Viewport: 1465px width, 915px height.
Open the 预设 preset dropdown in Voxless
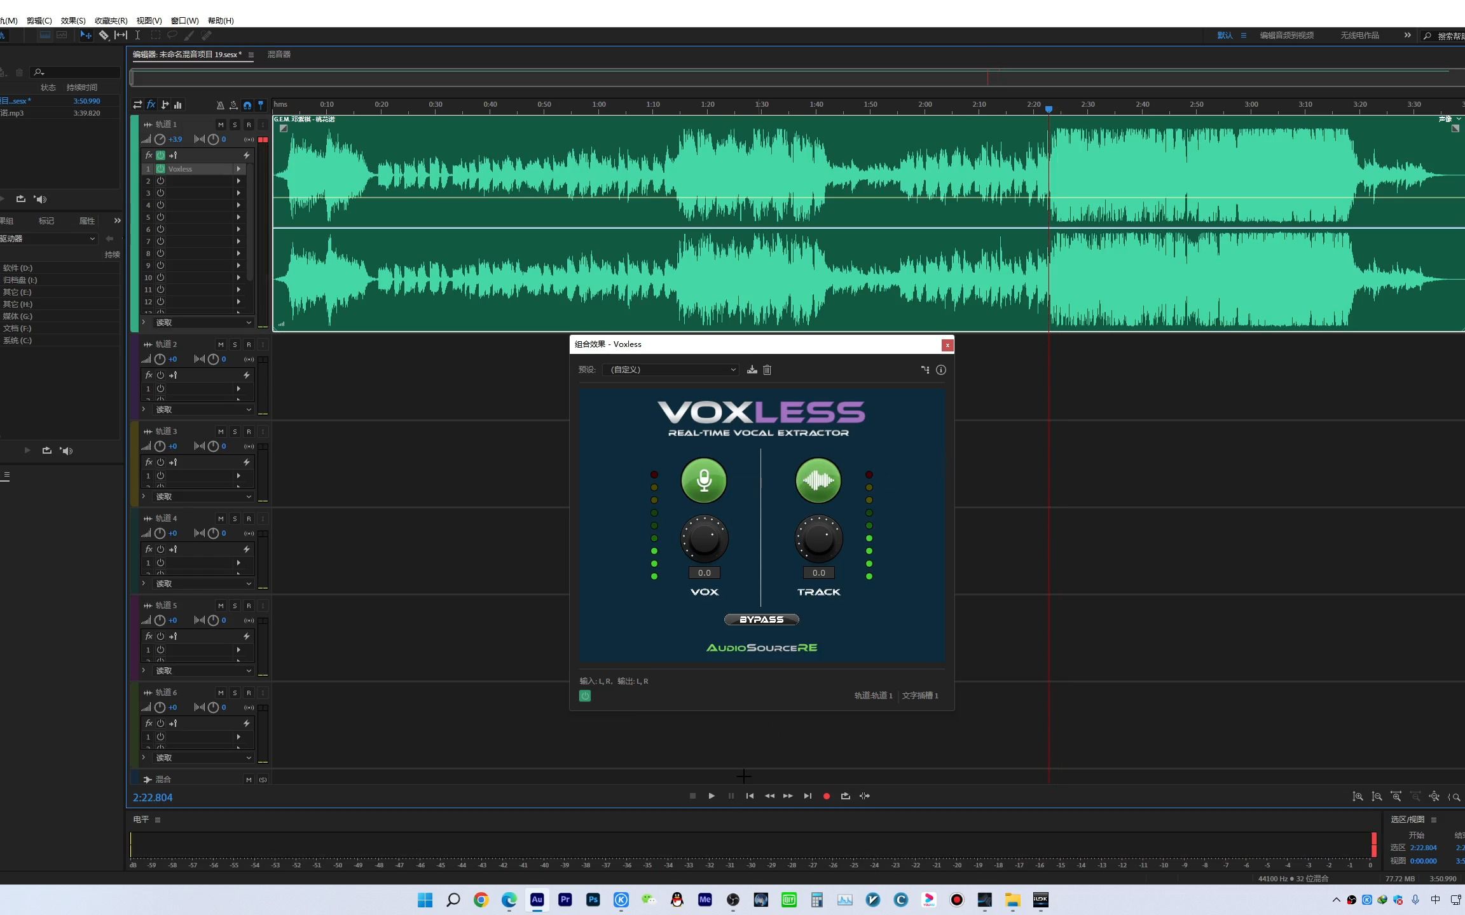pos(670,370)
